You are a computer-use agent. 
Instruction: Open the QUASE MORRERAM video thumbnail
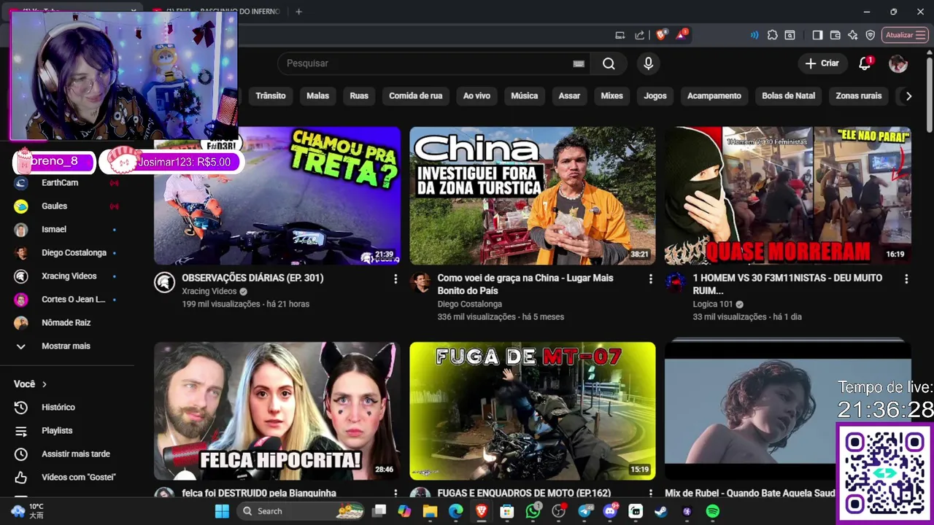coord(787,195)
